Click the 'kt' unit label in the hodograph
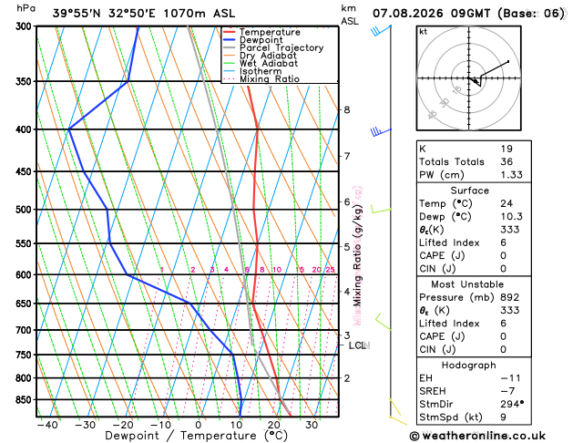Image resolution: width=573 pixels, height=443 pixels. pos(424,32)
